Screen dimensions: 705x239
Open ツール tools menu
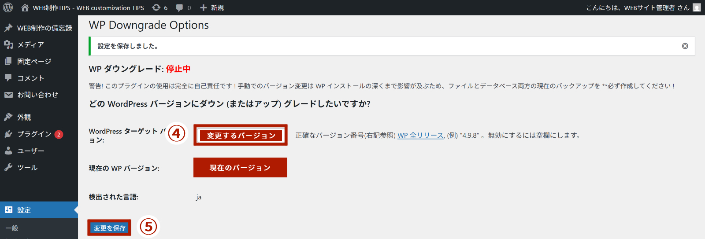[x=27, y=167]
